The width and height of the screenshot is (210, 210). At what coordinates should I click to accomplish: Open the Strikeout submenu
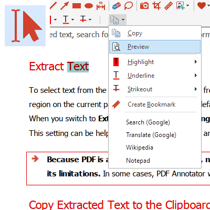(x=155, y=89)
